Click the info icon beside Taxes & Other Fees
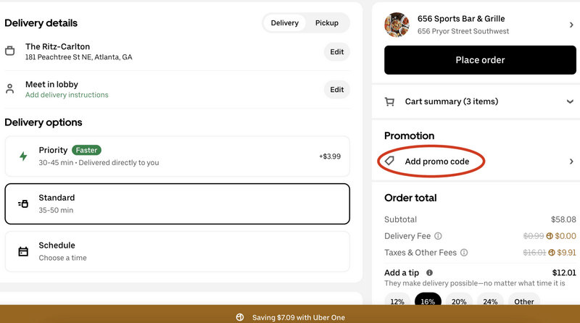The width and height of the screenshot is (580, 323). click(464, 253)
